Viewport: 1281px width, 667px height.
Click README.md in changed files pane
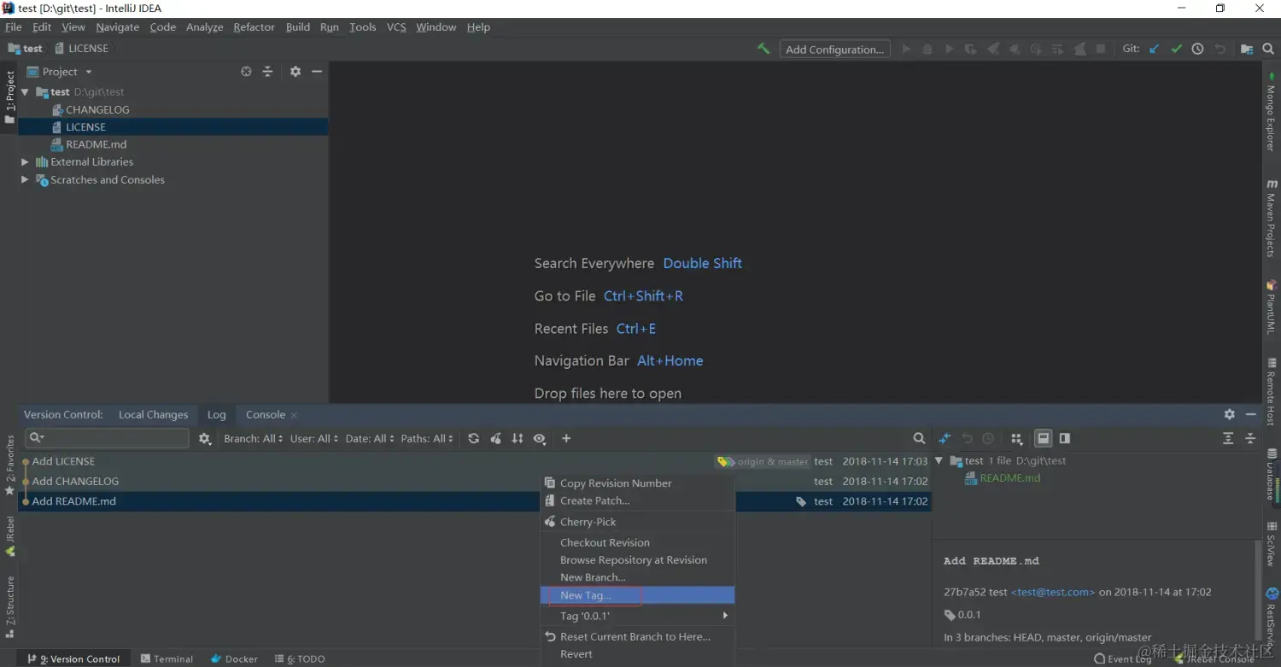(x=1009, y=477)
